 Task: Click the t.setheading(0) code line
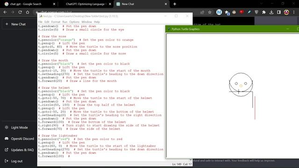click(x=100, y=115)
